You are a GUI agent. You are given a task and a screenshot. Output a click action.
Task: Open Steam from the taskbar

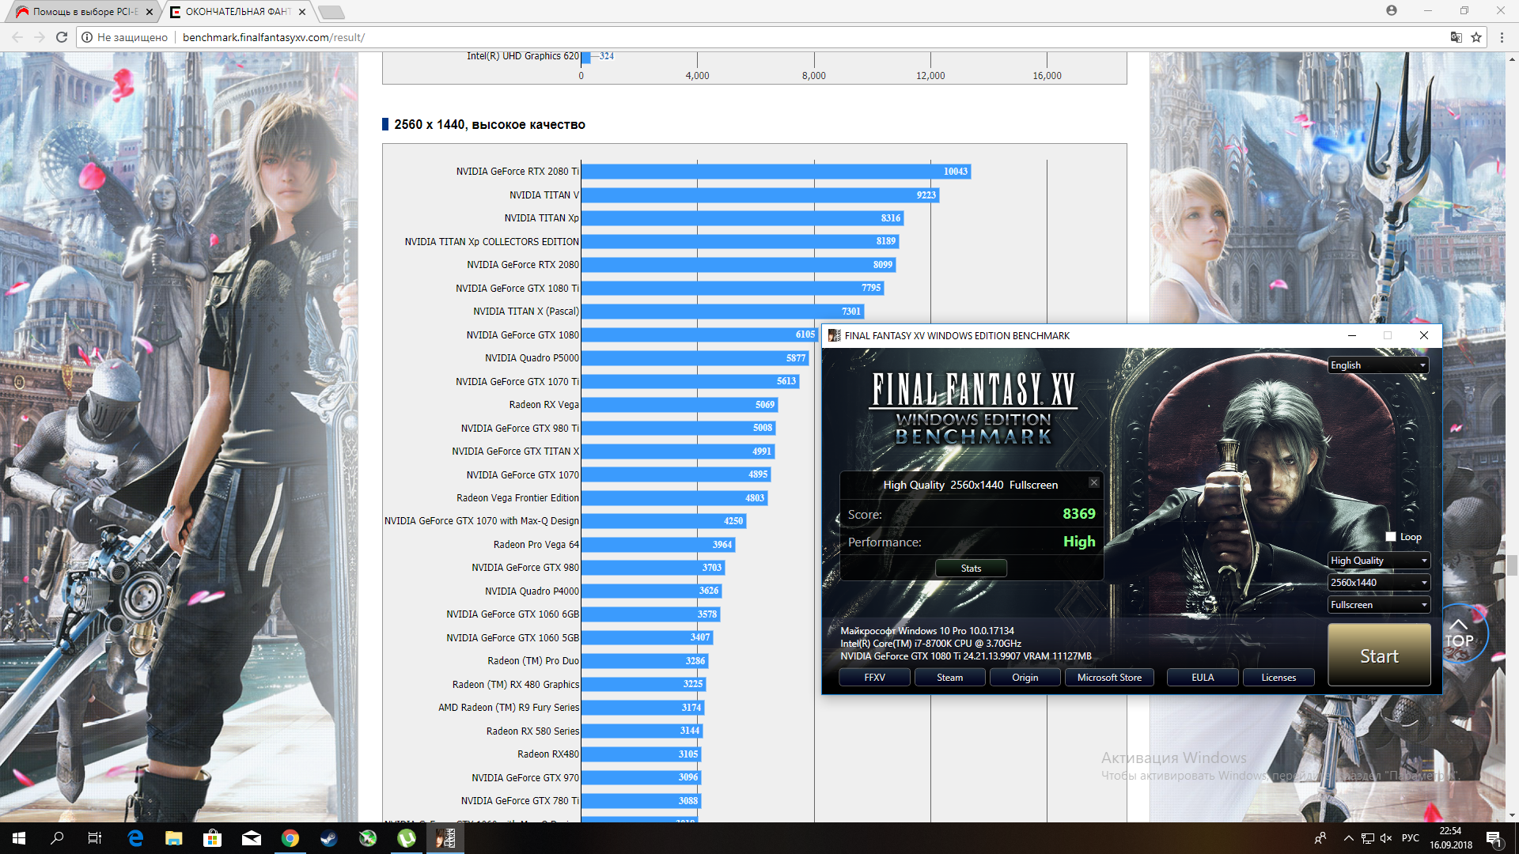coord(329,838)
